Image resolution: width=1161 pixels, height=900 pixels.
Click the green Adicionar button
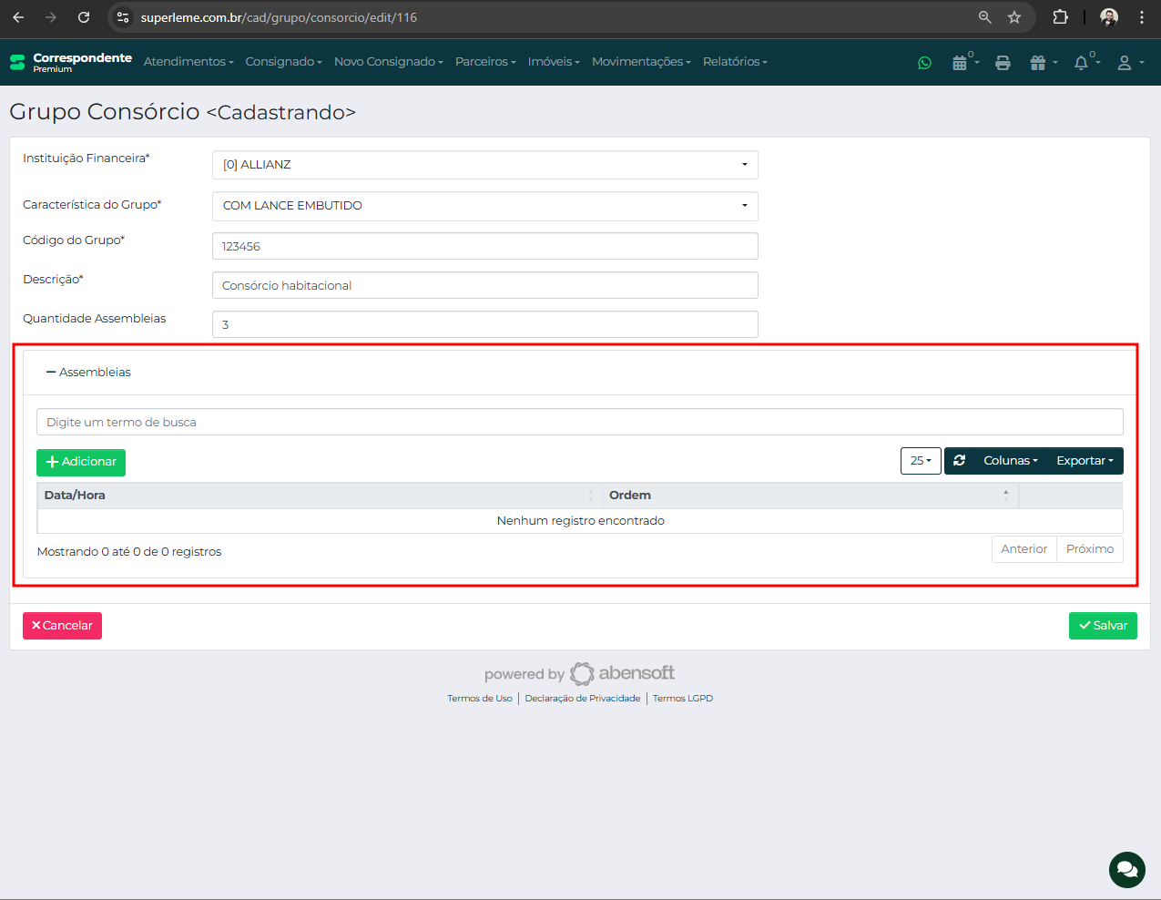click(81, 462)
